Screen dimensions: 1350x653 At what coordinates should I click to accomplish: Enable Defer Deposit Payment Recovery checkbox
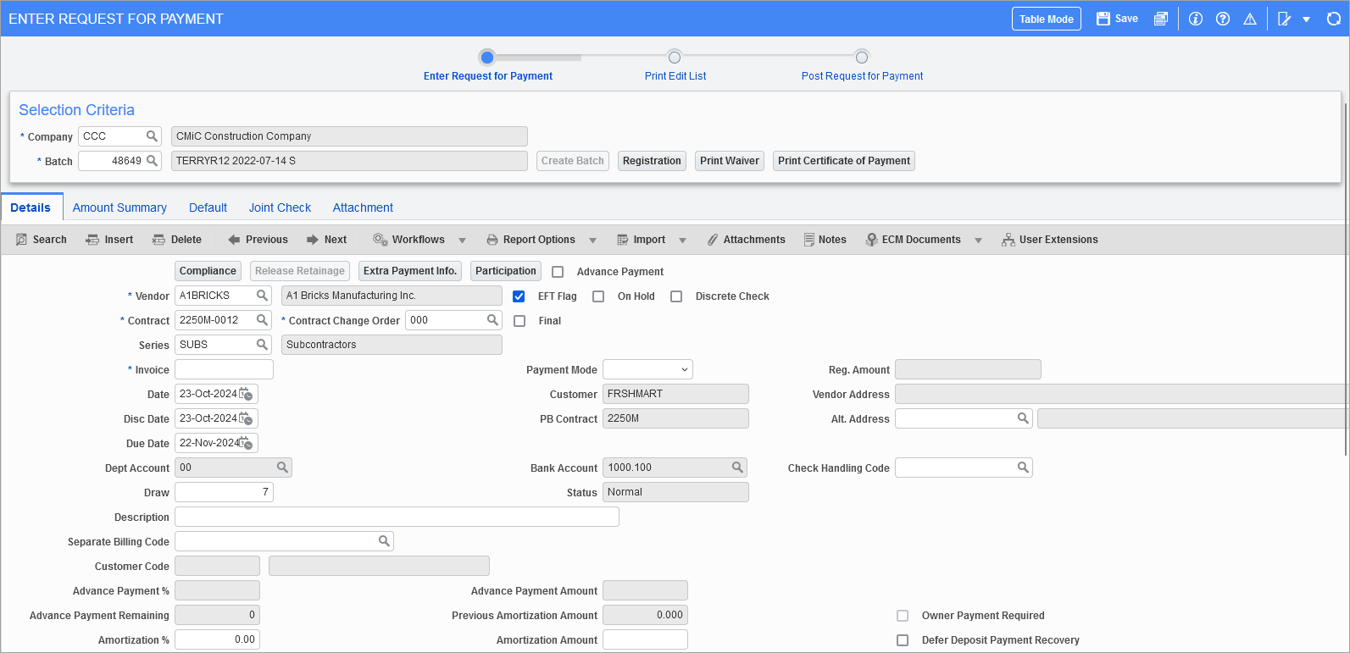tap(903, 640)
